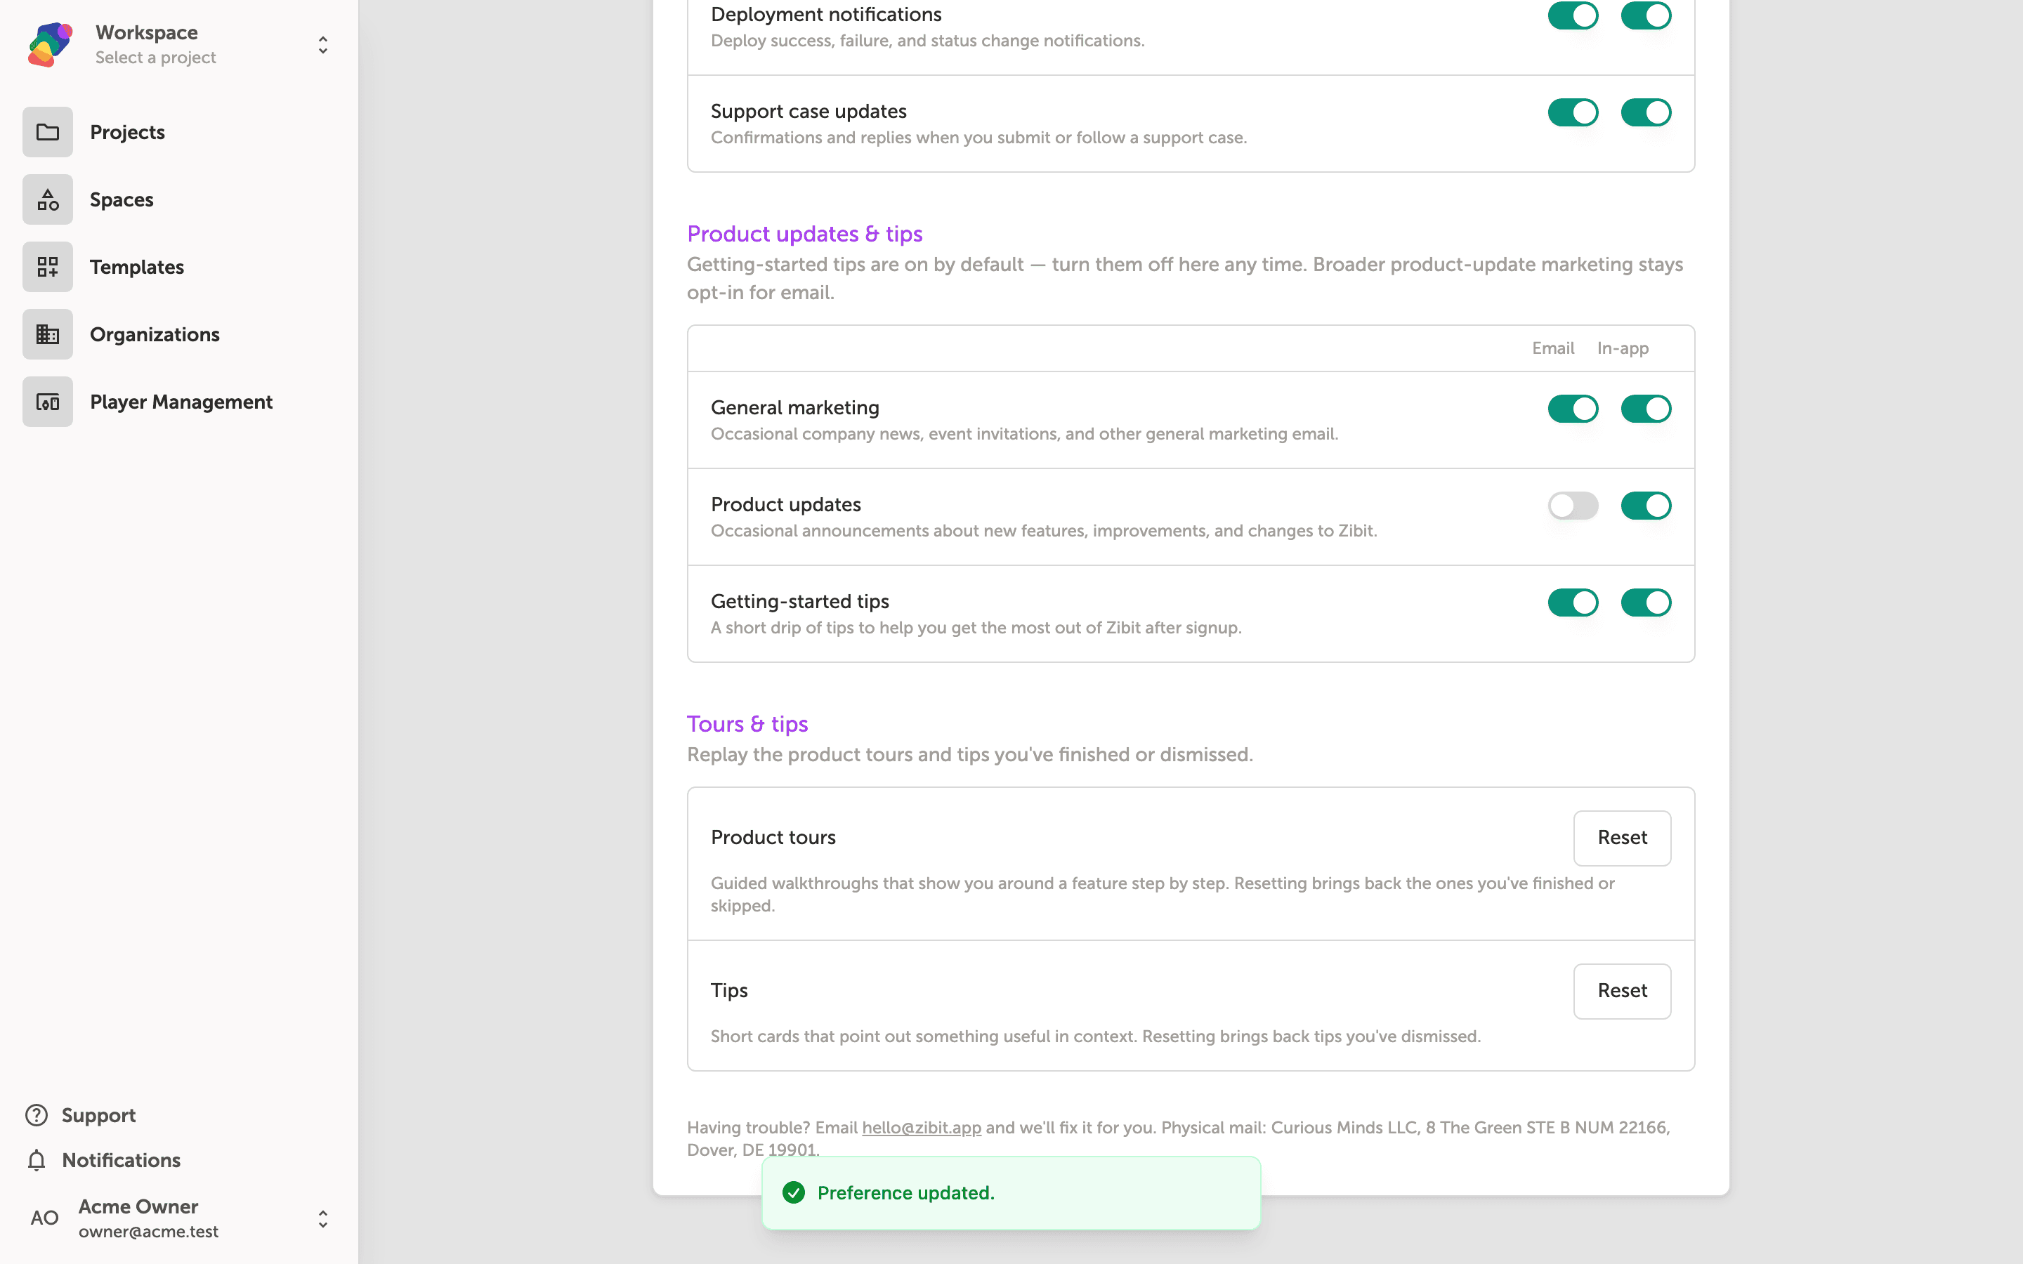Disable General marketing in-app toggle
The width and height of the screenshot is (2023, 1264).
[x=1645, y=409]
